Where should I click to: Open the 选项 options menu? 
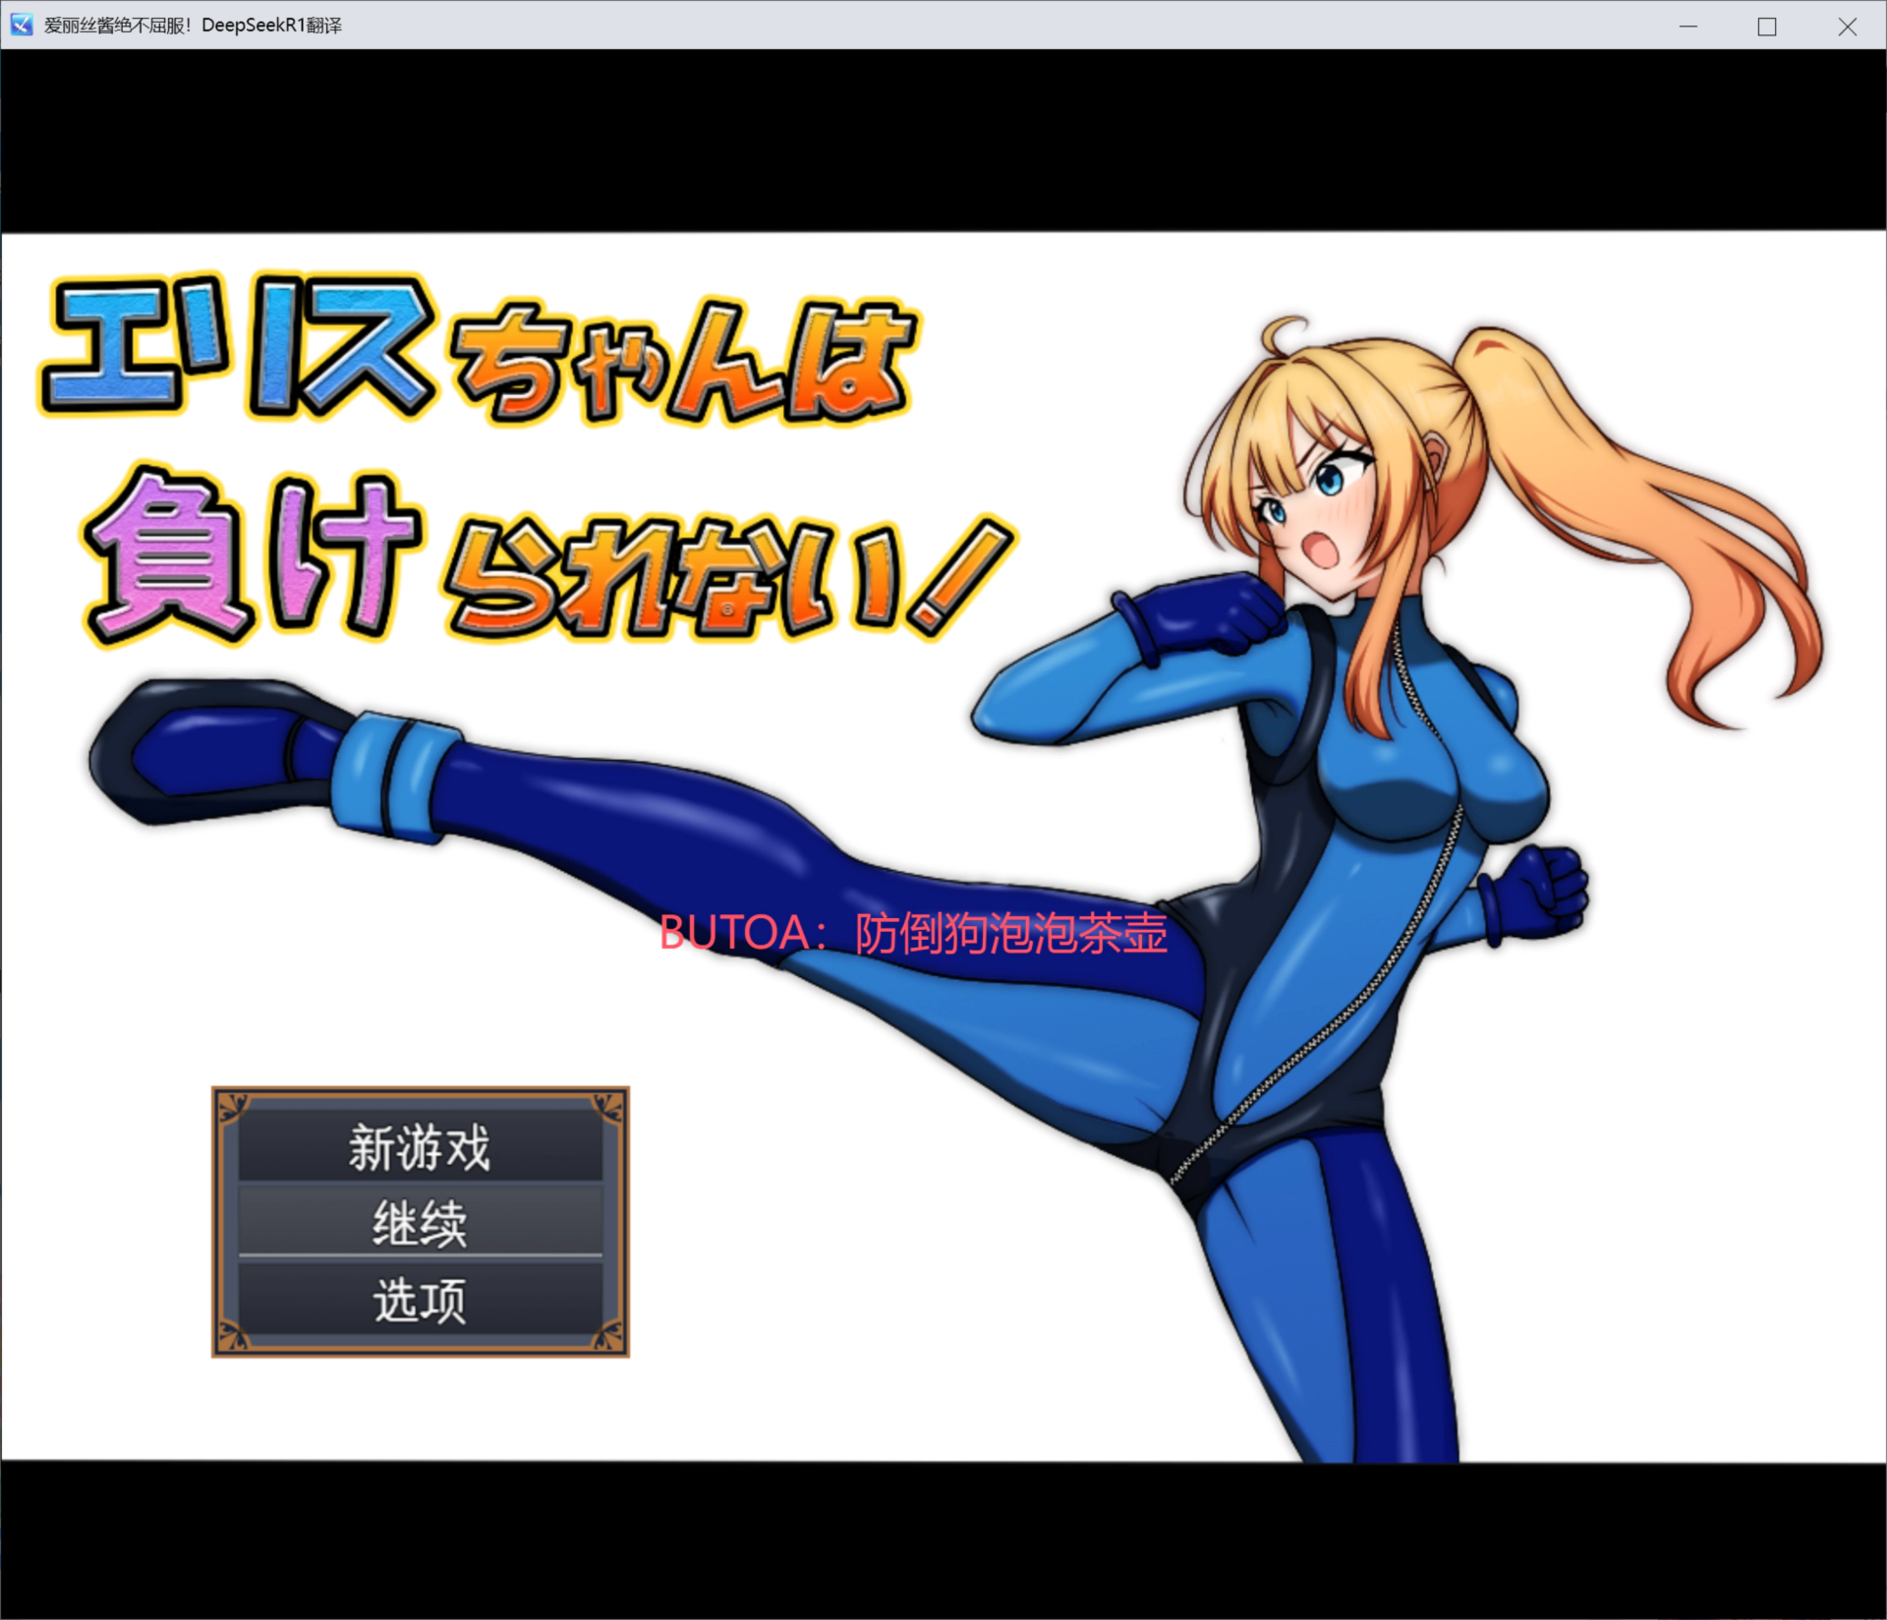(x=420, y=1301)
